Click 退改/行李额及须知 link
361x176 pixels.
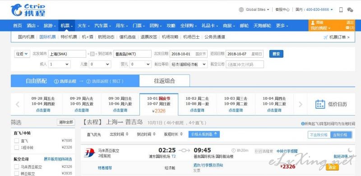208,165
